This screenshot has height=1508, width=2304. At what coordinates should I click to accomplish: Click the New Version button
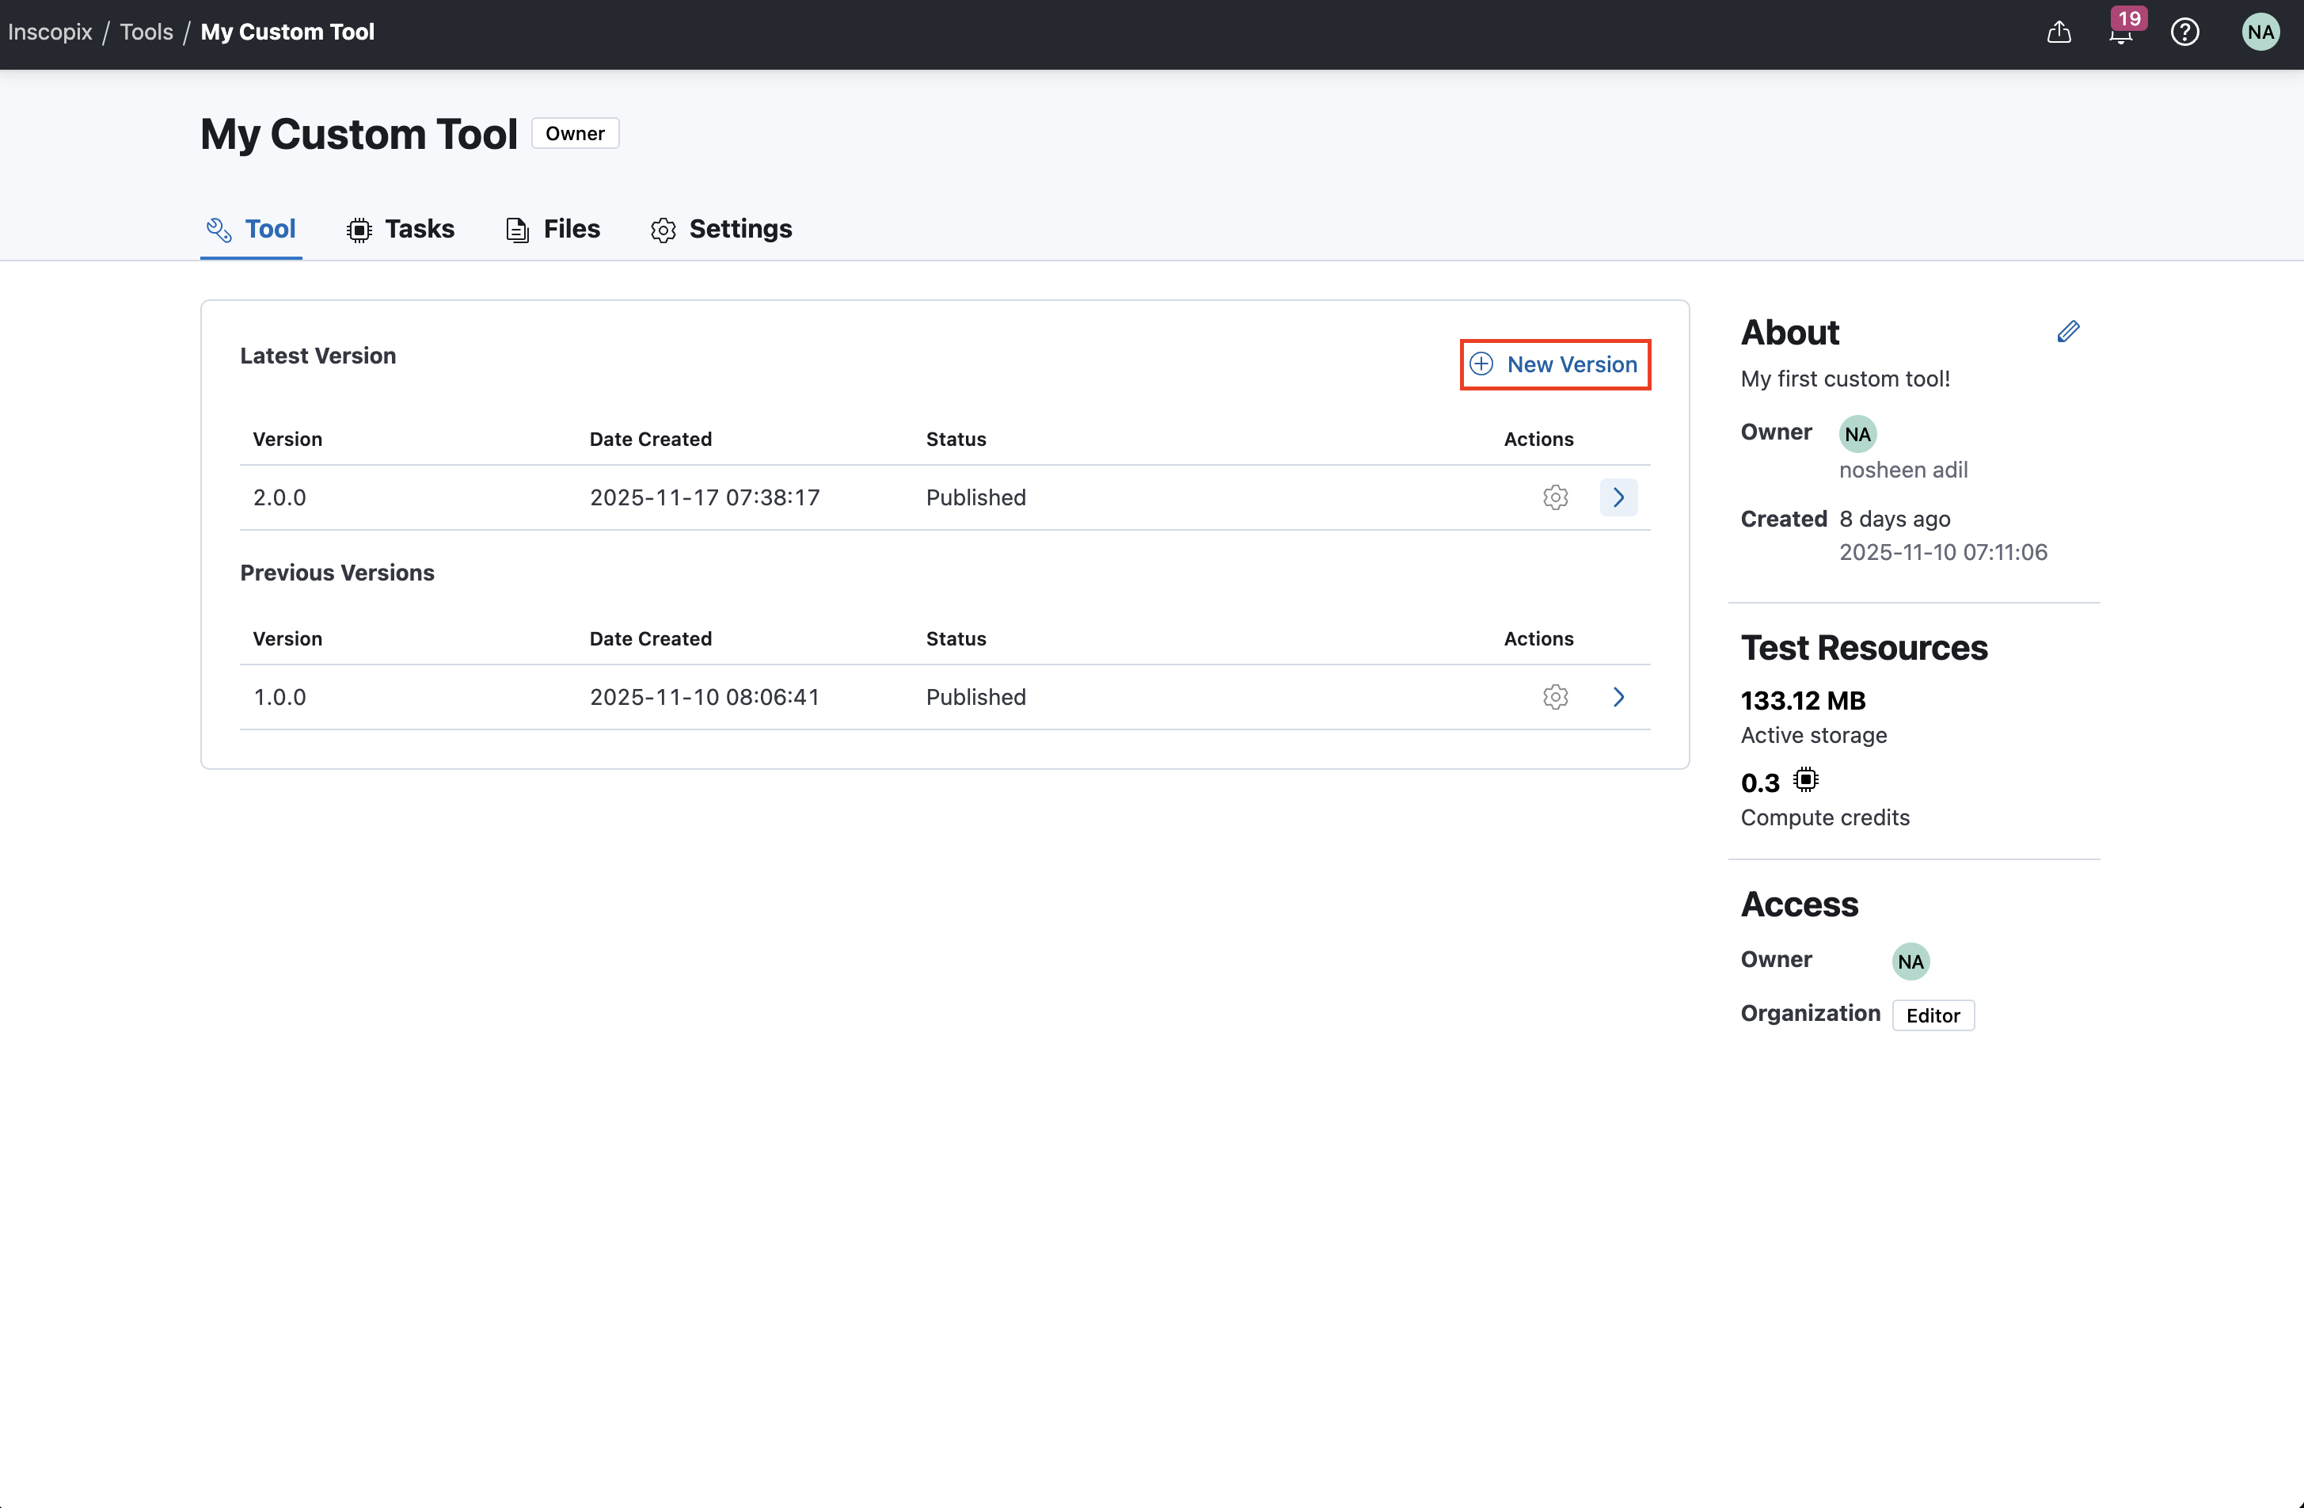(x=1555, y=364)
